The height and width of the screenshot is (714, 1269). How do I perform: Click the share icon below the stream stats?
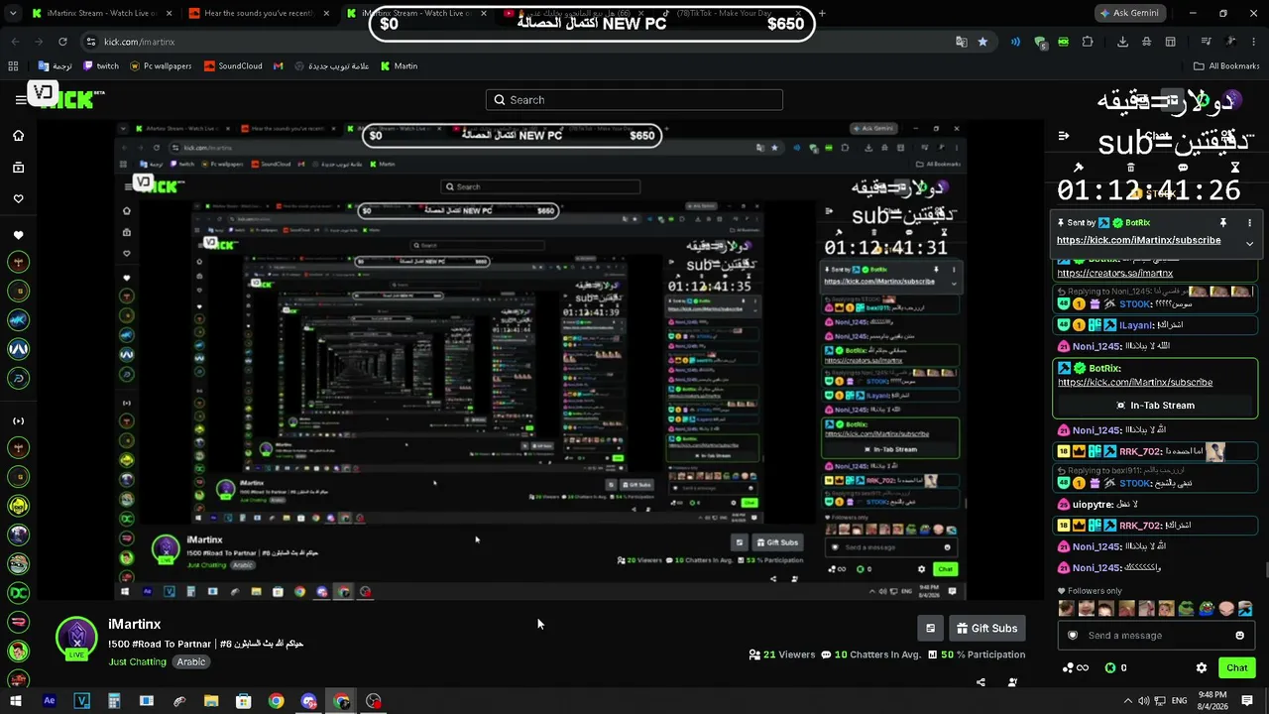pos(981,682)
